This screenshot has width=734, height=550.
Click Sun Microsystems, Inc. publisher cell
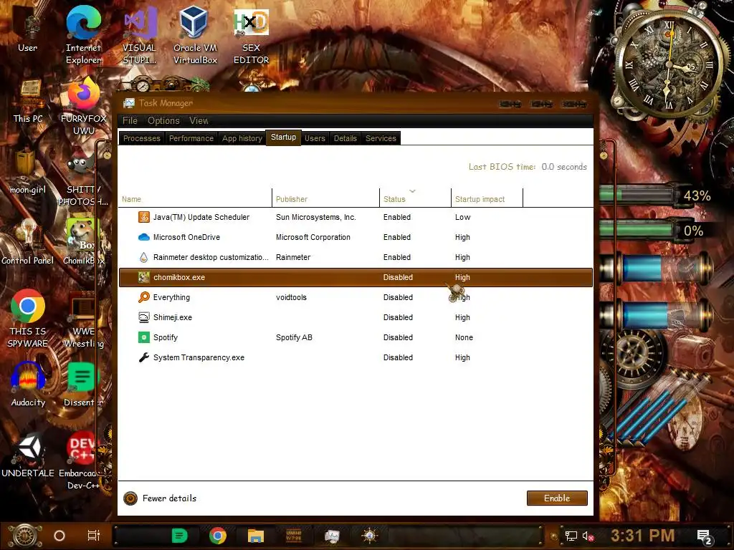click(x=316, y=217)
